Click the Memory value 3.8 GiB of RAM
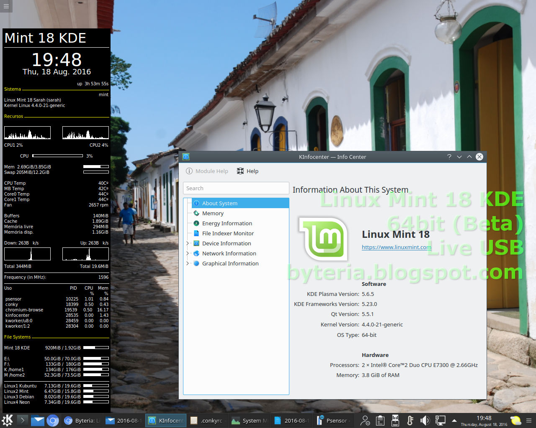The width and height of the screenshot is (536, 428). click(x=381, y=375)
